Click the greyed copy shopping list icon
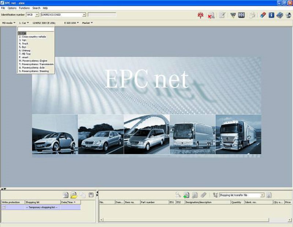293x227 pixels. pos(82,195)
